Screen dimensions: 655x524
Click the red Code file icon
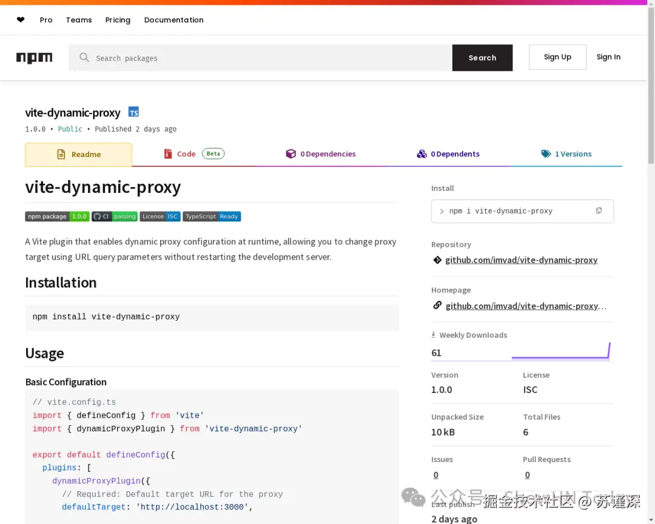click(168, 154)
